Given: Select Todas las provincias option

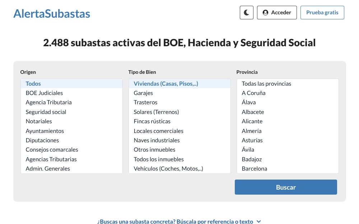Looking at the screenshot, I should click(x=288, y=84).
